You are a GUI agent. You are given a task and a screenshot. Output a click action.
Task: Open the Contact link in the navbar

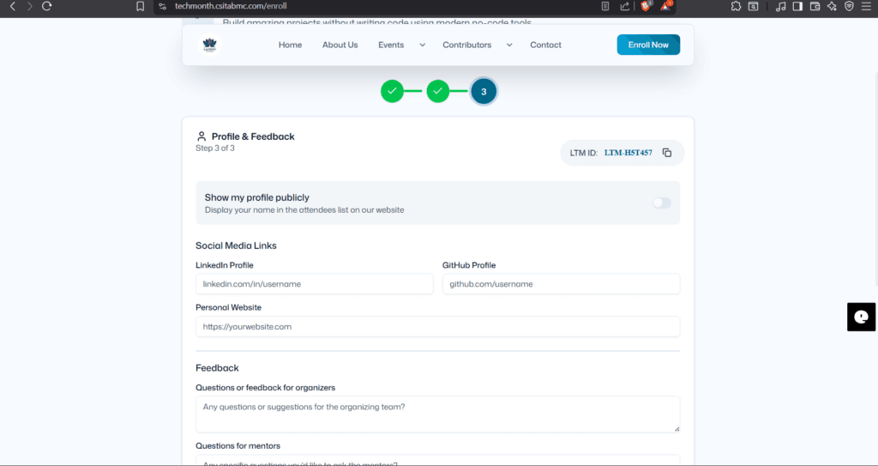click(x=545, y=45)
